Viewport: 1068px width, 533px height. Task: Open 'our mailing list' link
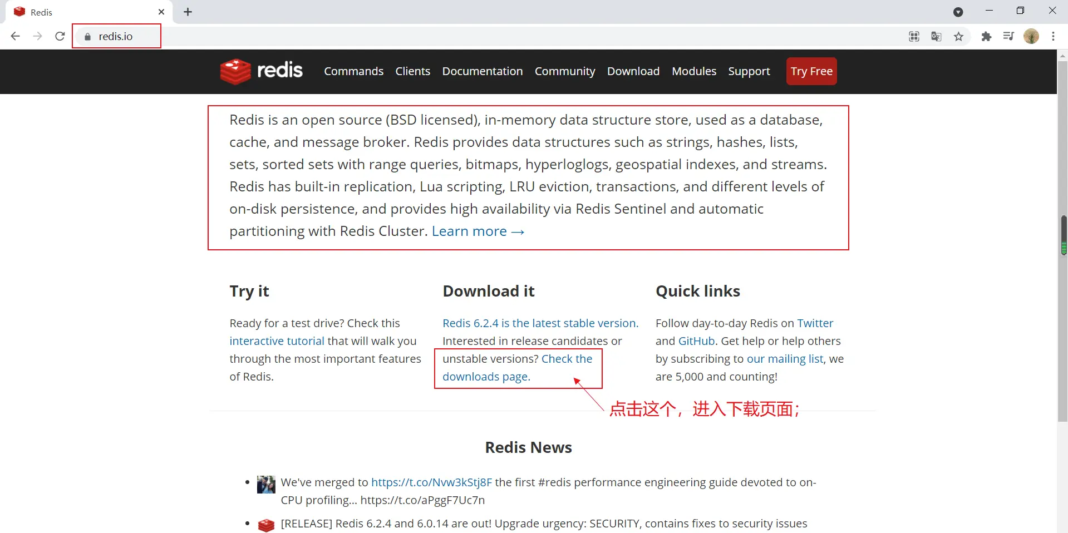point(785,359)
